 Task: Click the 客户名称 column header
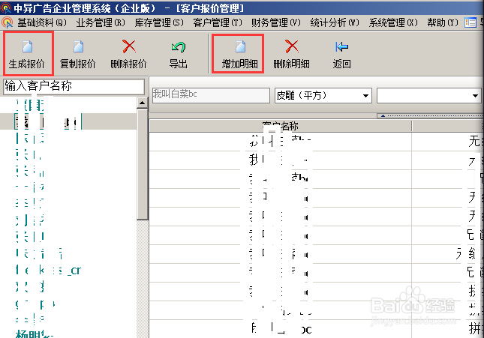281,126
